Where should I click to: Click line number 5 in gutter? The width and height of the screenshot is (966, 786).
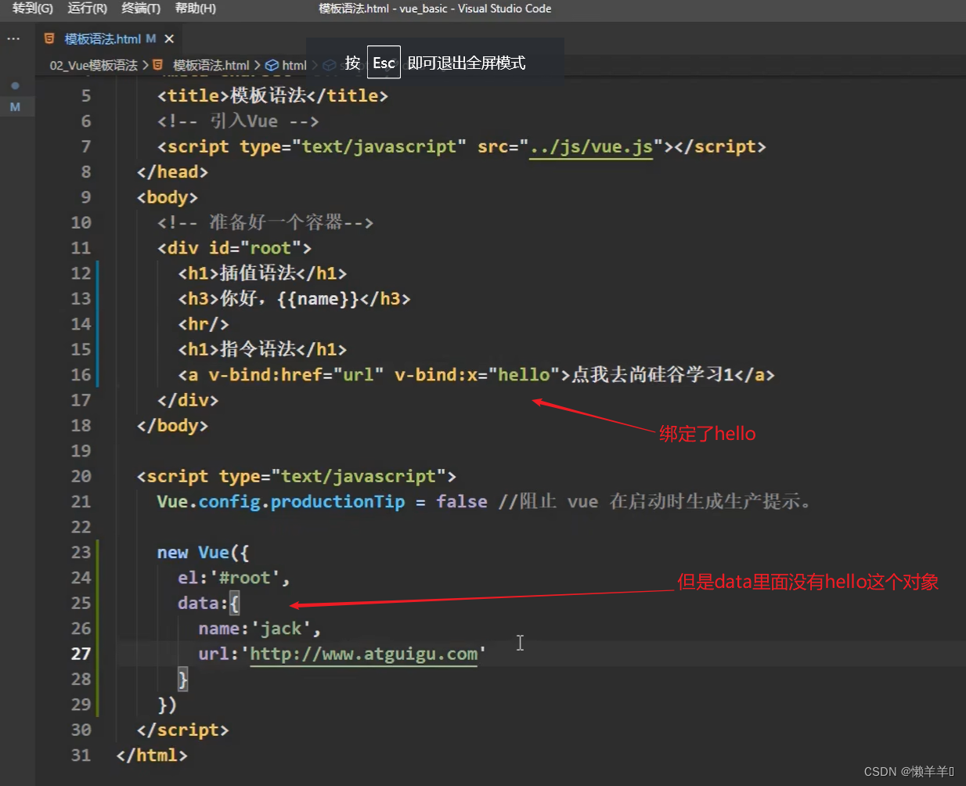click(86, 96)
